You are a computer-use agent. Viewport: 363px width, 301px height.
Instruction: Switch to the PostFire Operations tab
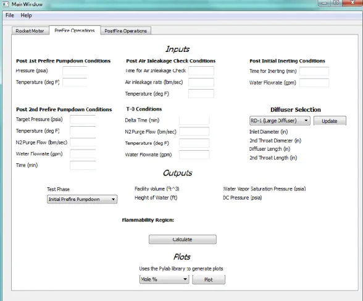point(126,31)
